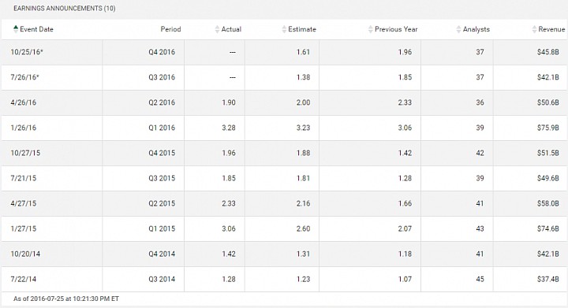Viewport: 568px width, 308px height.
Task: Click the sort arrows beside Analysts
Action: coord(458,29)
